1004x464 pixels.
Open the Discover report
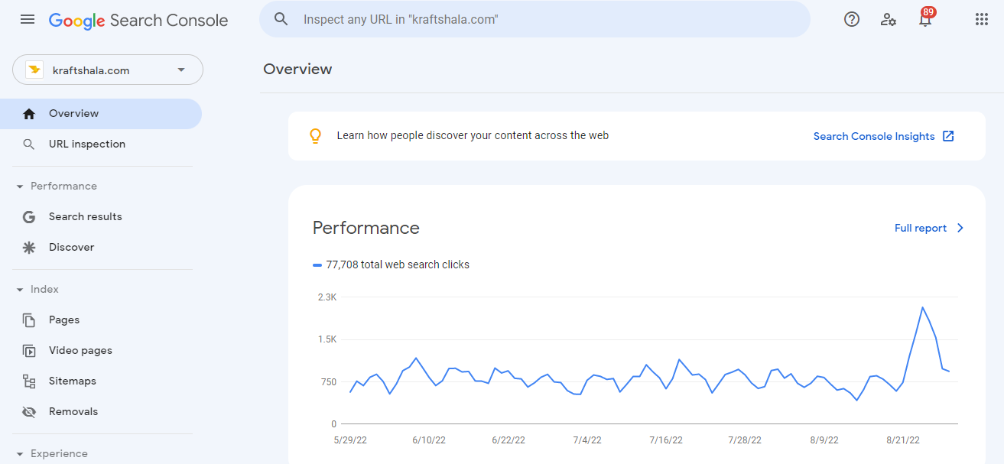(101, 248)
